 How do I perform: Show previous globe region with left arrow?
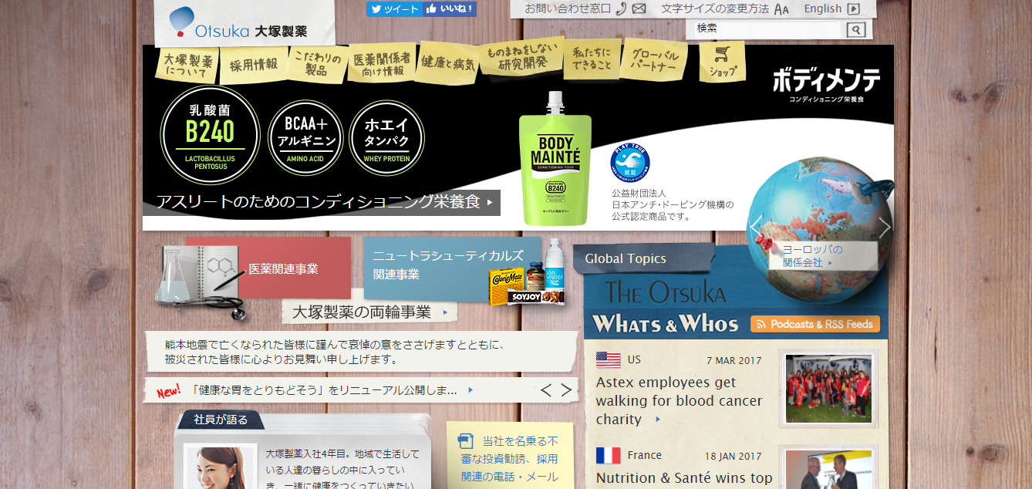[756, 227]
